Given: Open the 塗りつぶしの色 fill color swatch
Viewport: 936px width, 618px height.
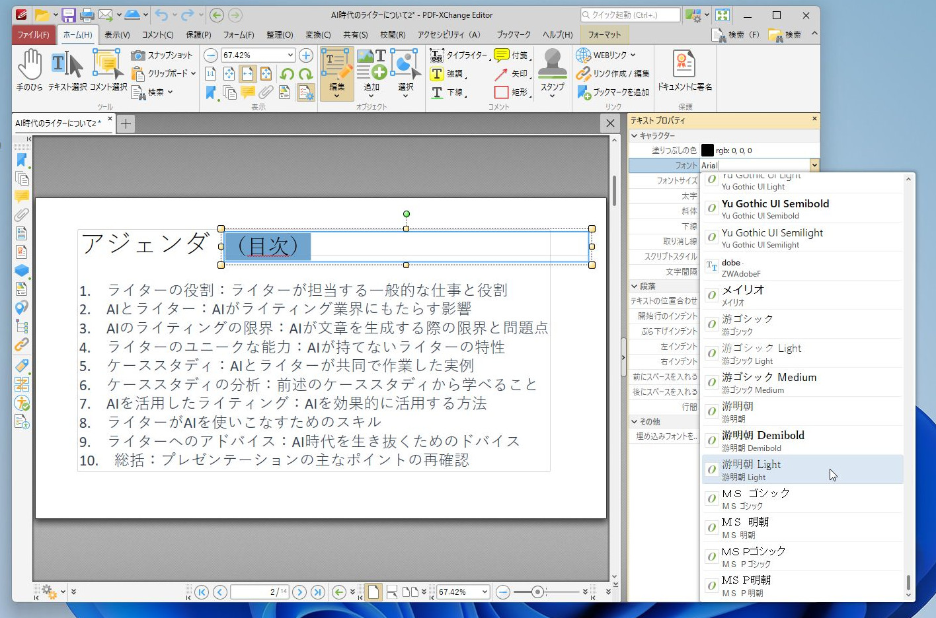Looking at the screenshot, I should [707, 149].
